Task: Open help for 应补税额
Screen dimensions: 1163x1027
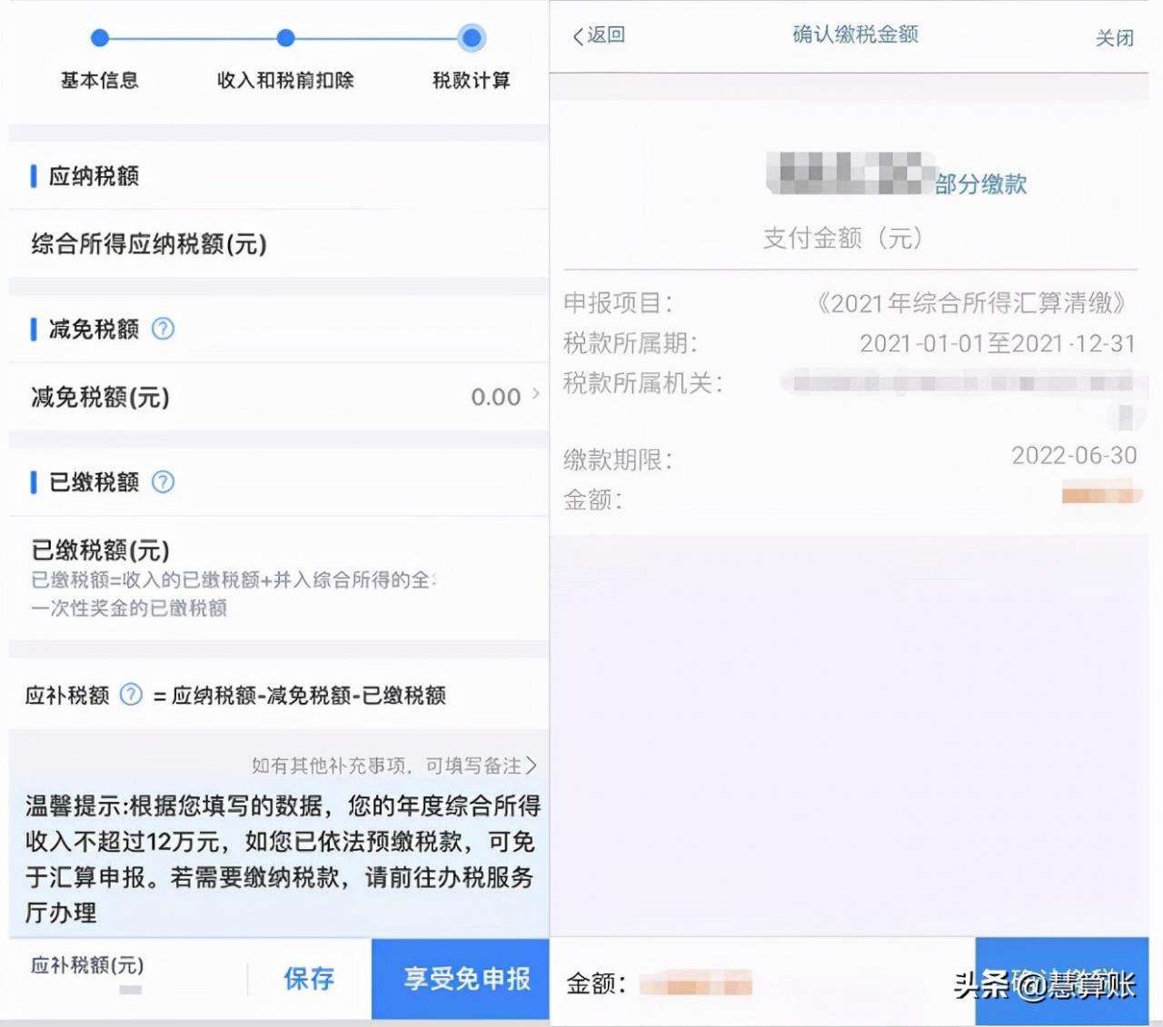Action: 130,695
